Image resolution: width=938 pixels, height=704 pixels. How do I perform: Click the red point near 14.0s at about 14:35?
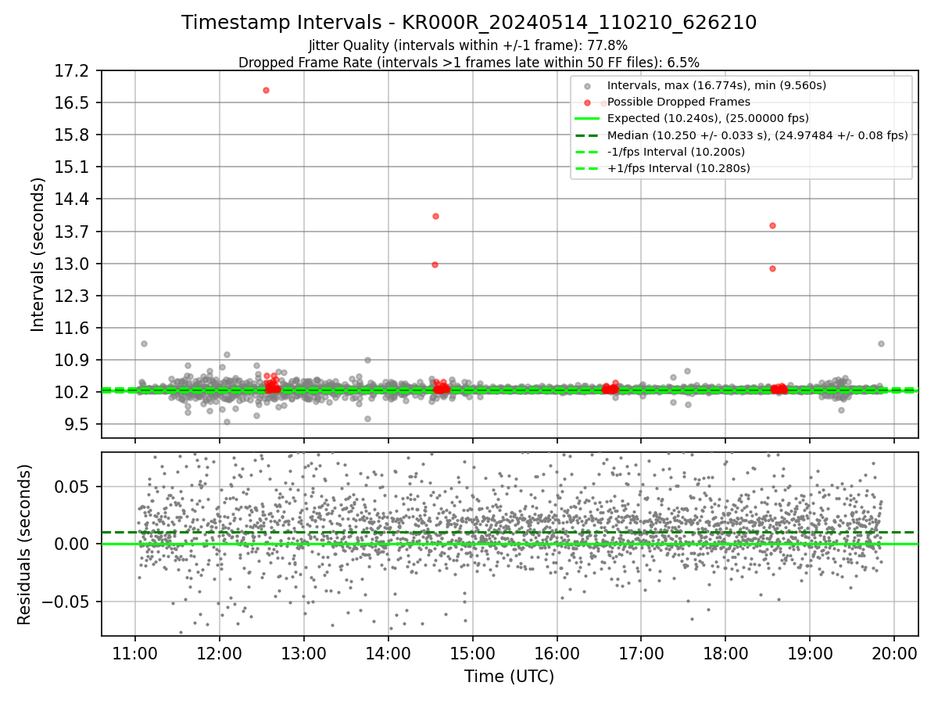[435, 216]
